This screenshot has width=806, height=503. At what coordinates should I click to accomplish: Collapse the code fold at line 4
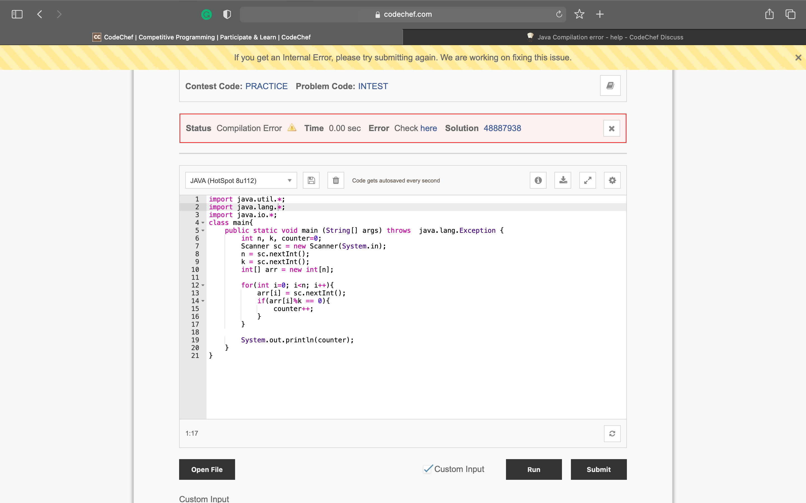tap(203, 222)
